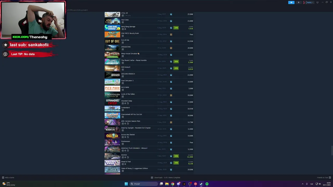Open Spotify from the taskbar
Image resolution: width=333 pixels, height=187 pixels.
pos(207,184)
